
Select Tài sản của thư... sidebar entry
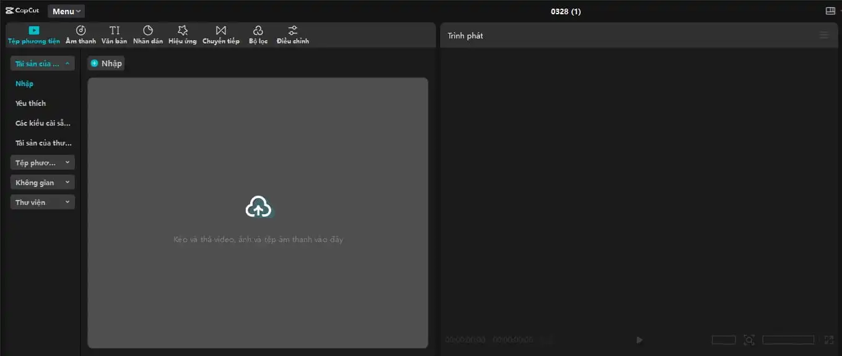pyautogui.click(x=43, y=143)
